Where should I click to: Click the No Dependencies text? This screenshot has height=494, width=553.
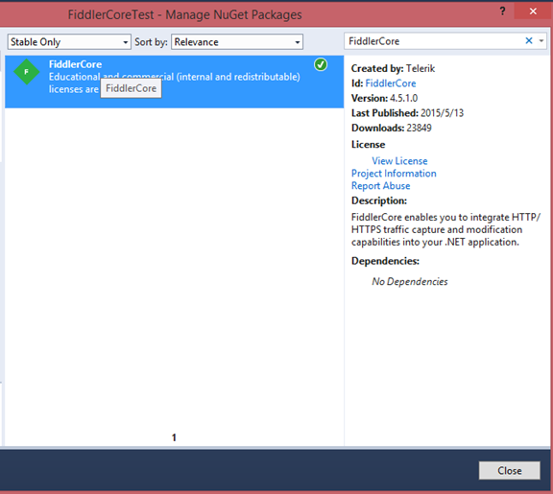point(409,281)
